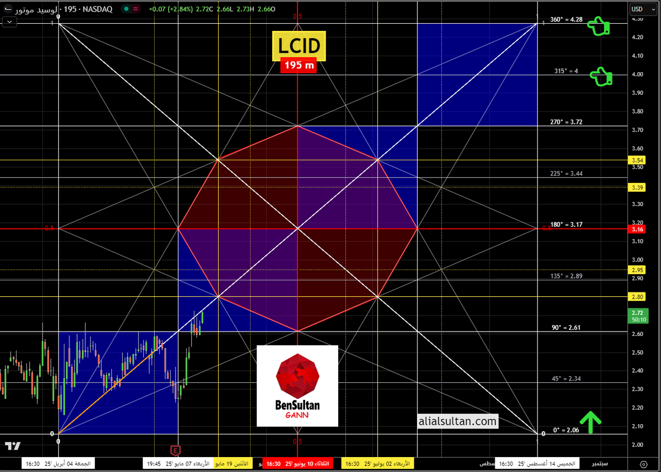Click the yellow 19 مايو date label
Screen dimensions: 661x472
coord(233,464)
